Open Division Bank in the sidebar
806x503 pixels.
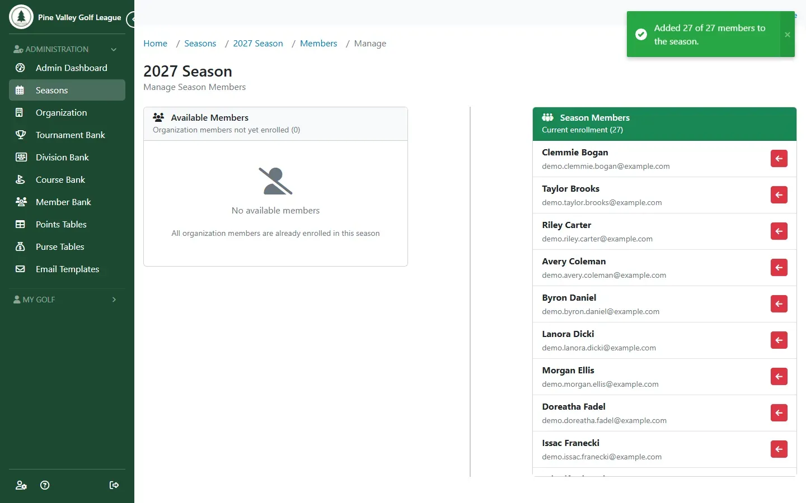click(67, 157)
